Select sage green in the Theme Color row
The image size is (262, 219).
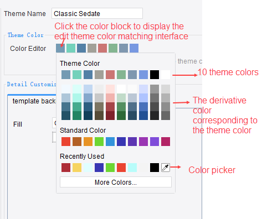click(x=121, y=75)
